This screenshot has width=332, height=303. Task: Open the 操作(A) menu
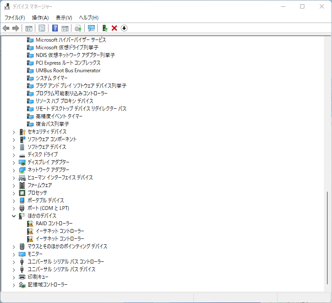coord(40,17)
